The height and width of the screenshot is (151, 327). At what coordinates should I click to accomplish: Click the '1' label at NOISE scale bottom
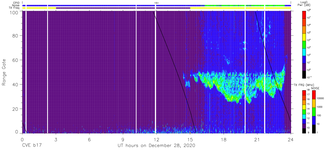click(x=317, y=132)
